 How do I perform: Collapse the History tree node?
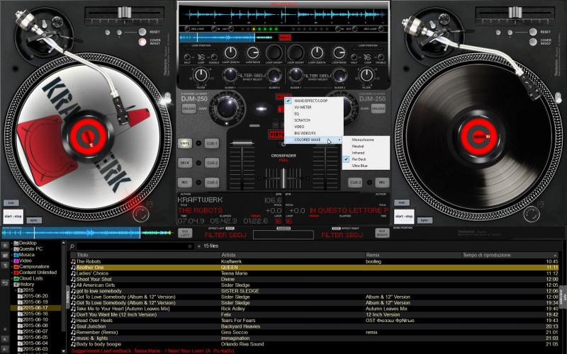(x=11, y=285)
